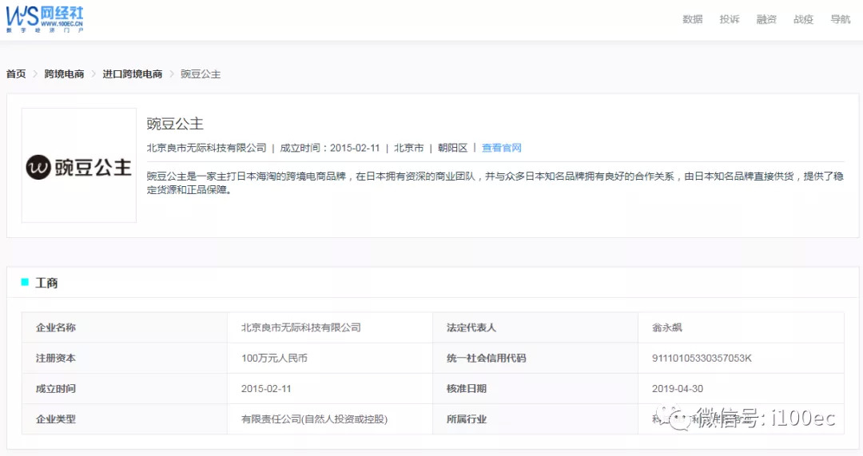Click 北京良市无际科技有限公司 in the table
Viewport: 863px width, 456px height.
click(x=301, y=327)
